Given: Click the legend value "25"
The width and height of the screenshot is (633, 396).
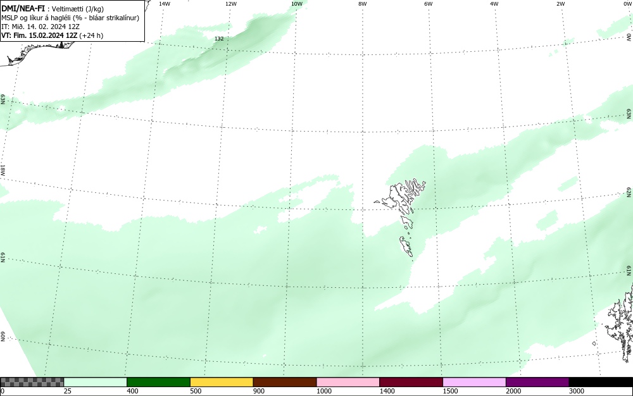Looking at the screenshot, I should (68, 391).
